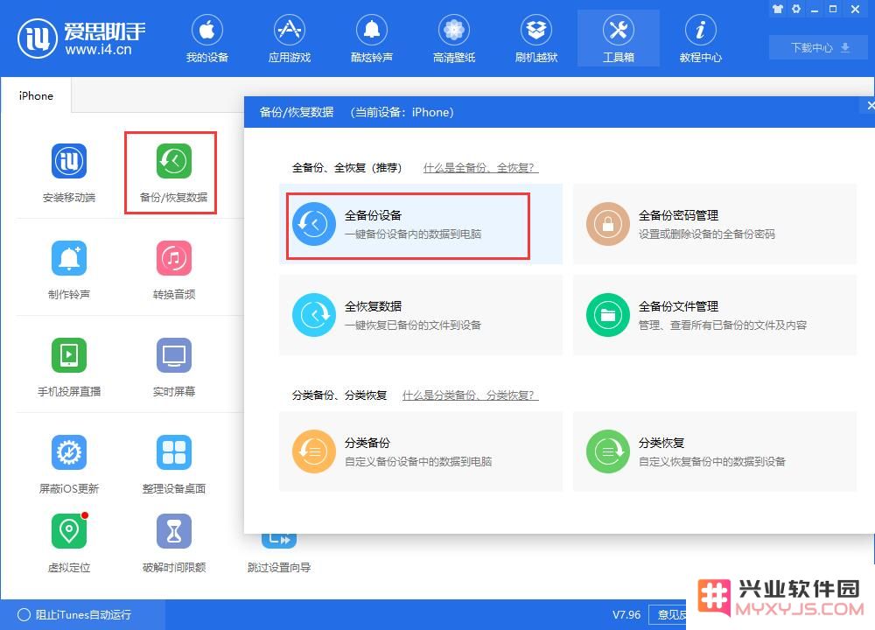The image size is (875, 630).
Task: Open 屏蔽iOS更新 tool
Action: point(69,465)
